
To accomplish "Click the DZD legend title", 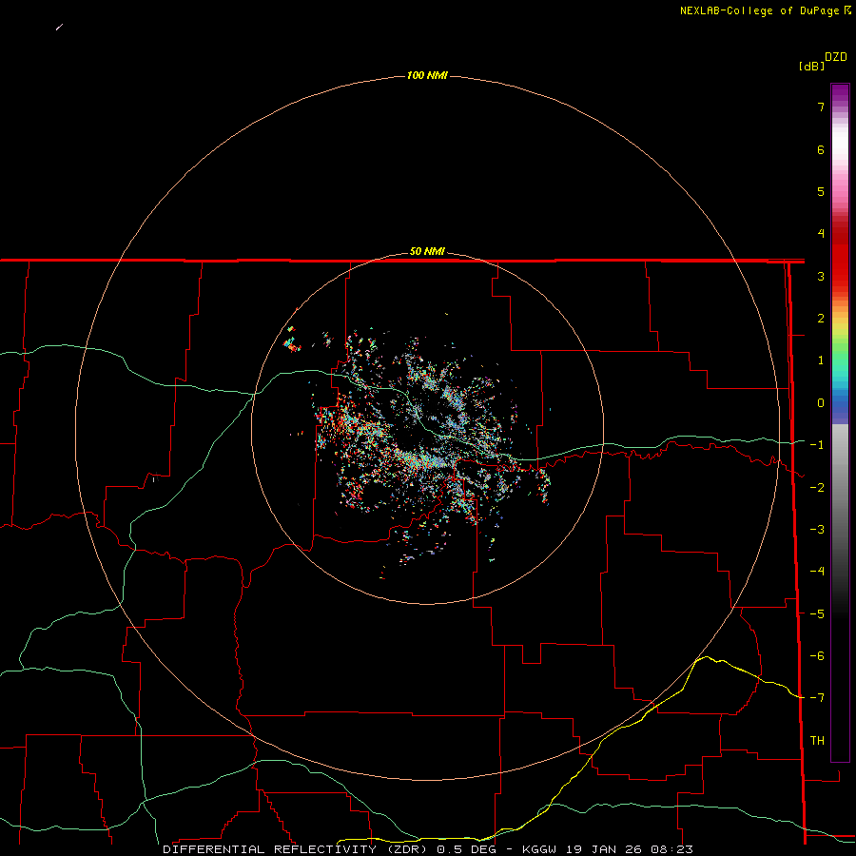I will pyautogui.click(x=836, y=57).
